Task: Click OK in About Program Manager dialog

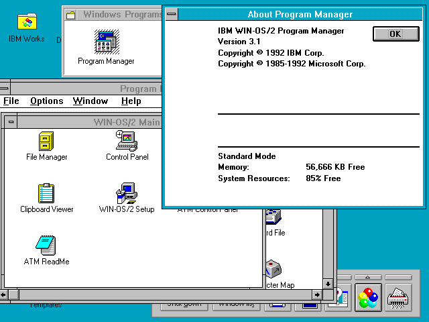Action: pos(396,34)
